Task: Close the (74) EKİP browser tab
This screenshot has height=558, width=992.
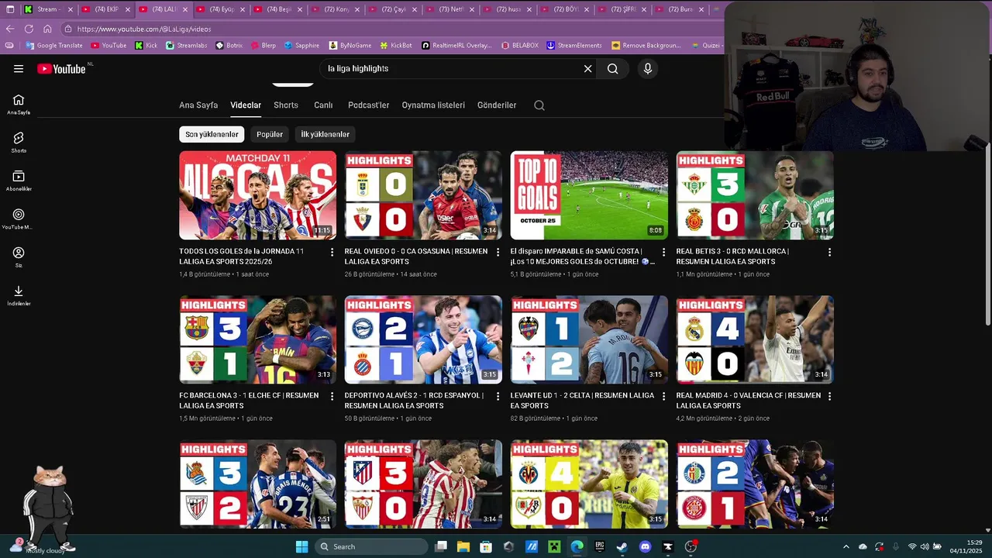Action: tap(128, 9)
